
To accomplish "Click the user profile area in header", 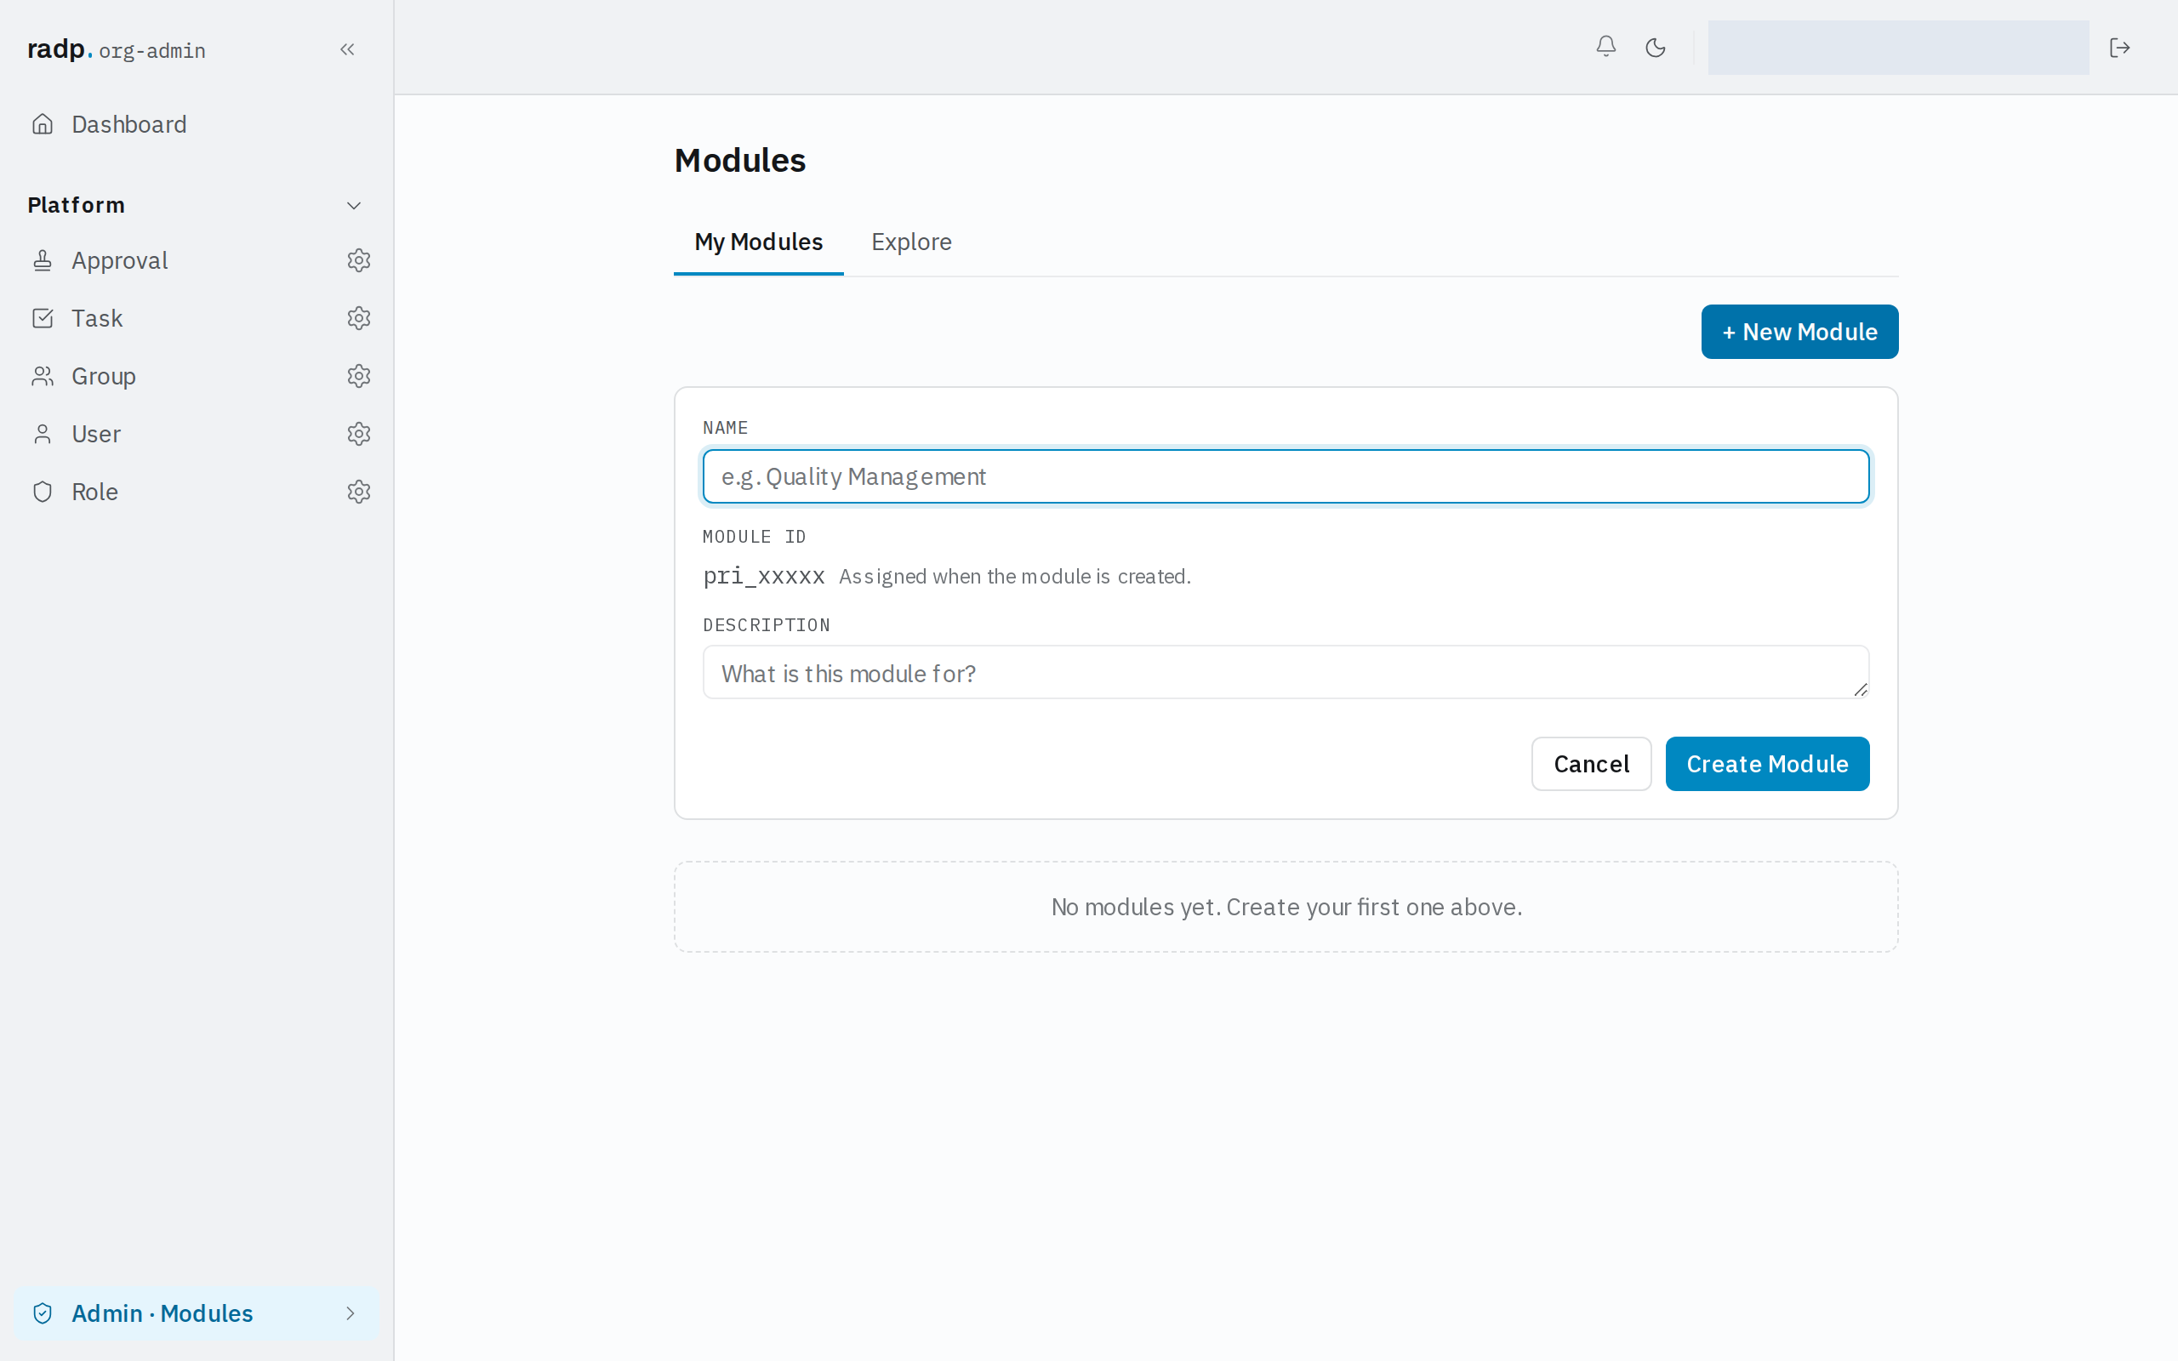I will pyautogui.click(x=1898, y=48).
